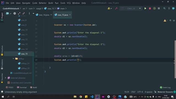Run with coverage icon in toolbar
Screen dimensions: 176x99
pos(154,9)
